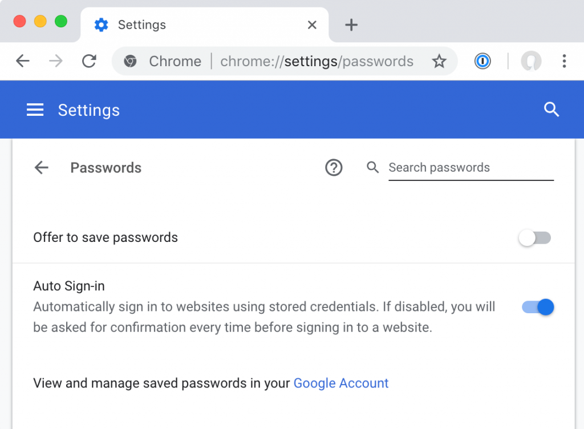Screen dimensions: 584x429
Task: Click the 1Password extension icon
Action: click(482, 61)
